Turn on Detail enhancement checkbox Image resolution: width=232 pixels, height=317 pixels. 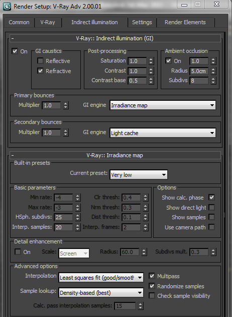point(18,252)
